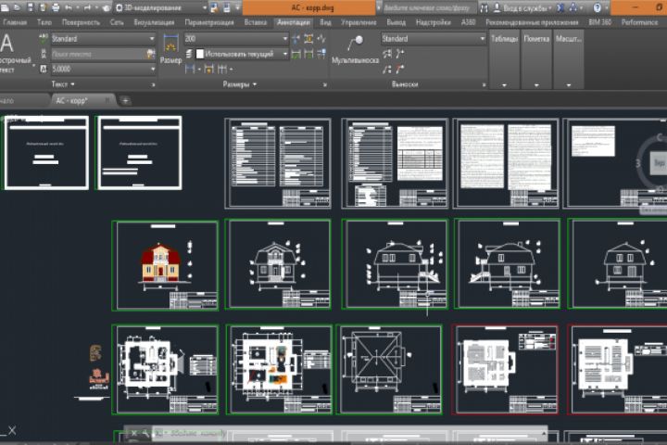Open the Визуализация ribbon tab
This screenshot has height=445, width=667.
pos(154,22)
